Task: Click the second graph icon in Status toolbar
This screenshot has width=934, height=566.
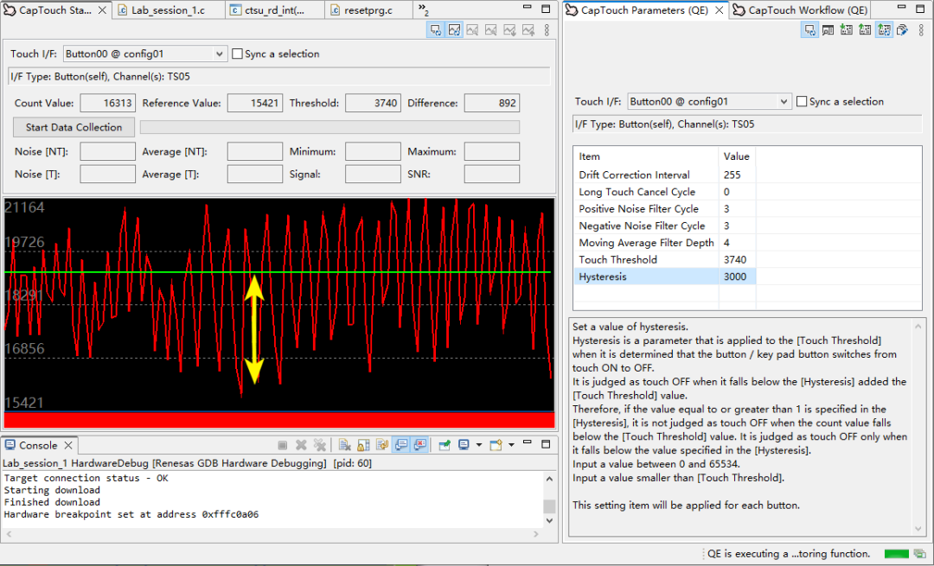Action: tap(455, 30)
